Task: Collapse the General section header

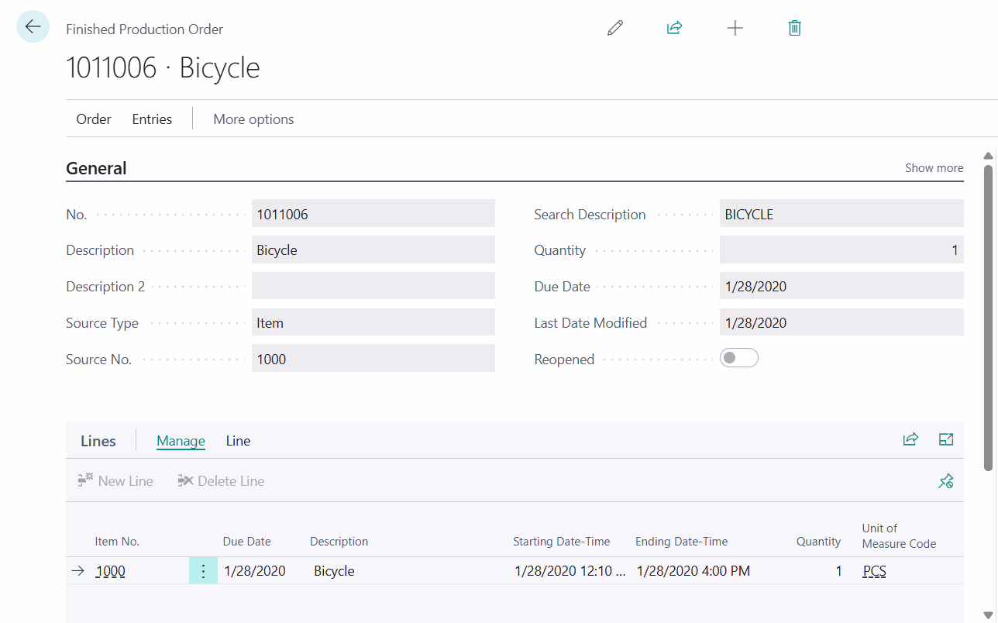Action: coord(96,168)
